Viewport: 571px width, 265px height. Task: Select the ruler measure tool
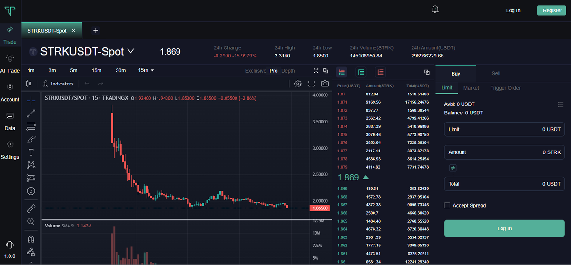click(x=31, y=208)
